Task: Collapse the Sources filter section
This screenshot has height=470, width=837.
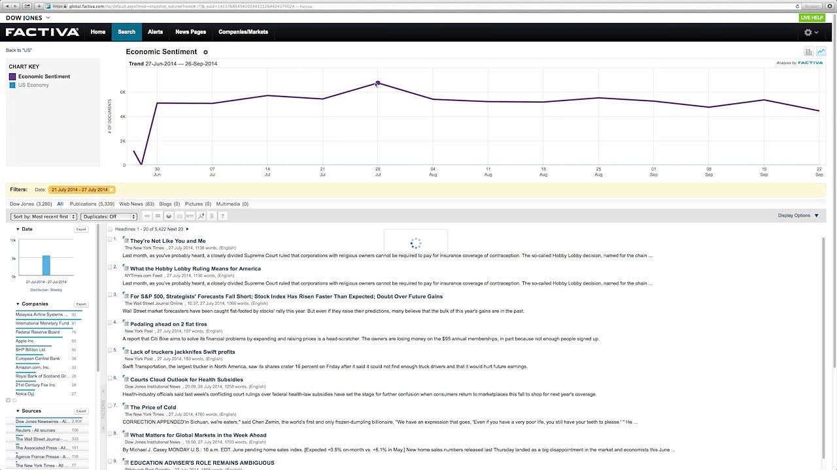Action: (18, 411)
